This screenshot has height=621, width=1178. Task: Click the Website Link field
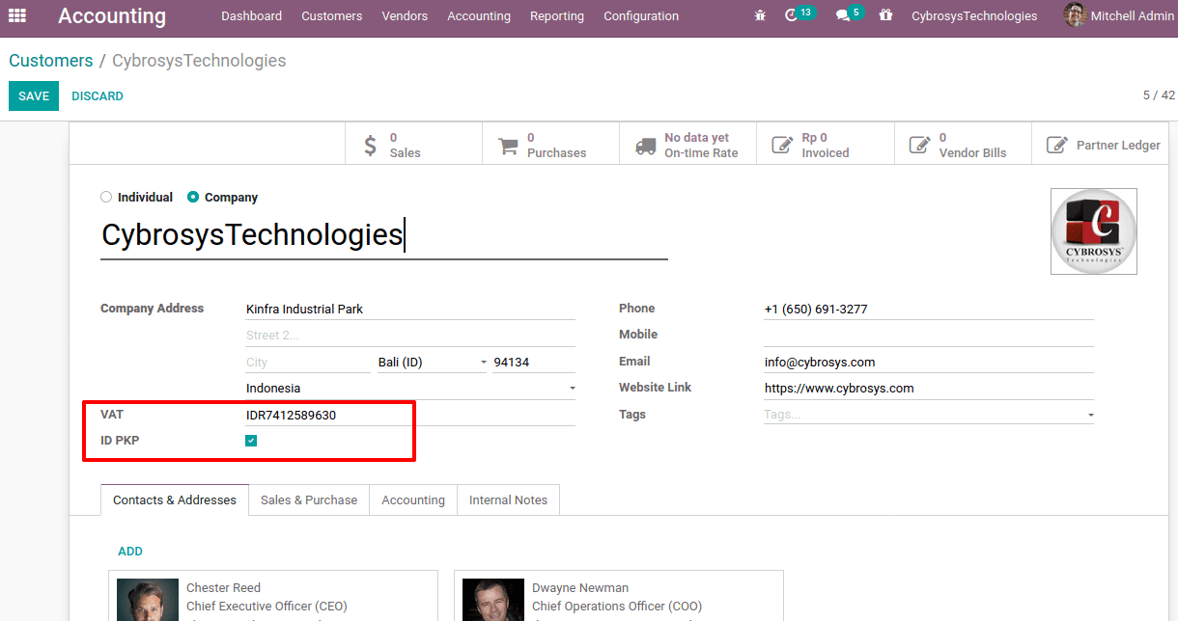pyautogui.click(x=929, y=389)
